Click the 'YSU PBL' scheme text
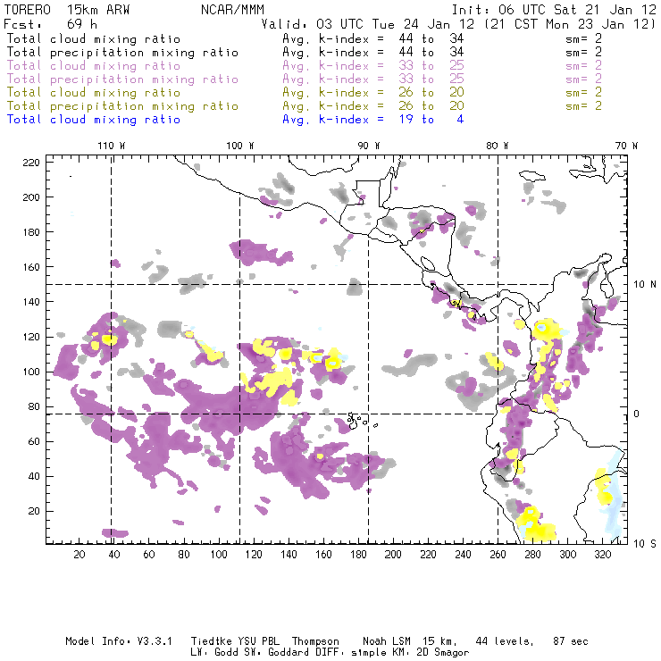The image size is (661, 661). pyautogui.click(x=258, y=641)
